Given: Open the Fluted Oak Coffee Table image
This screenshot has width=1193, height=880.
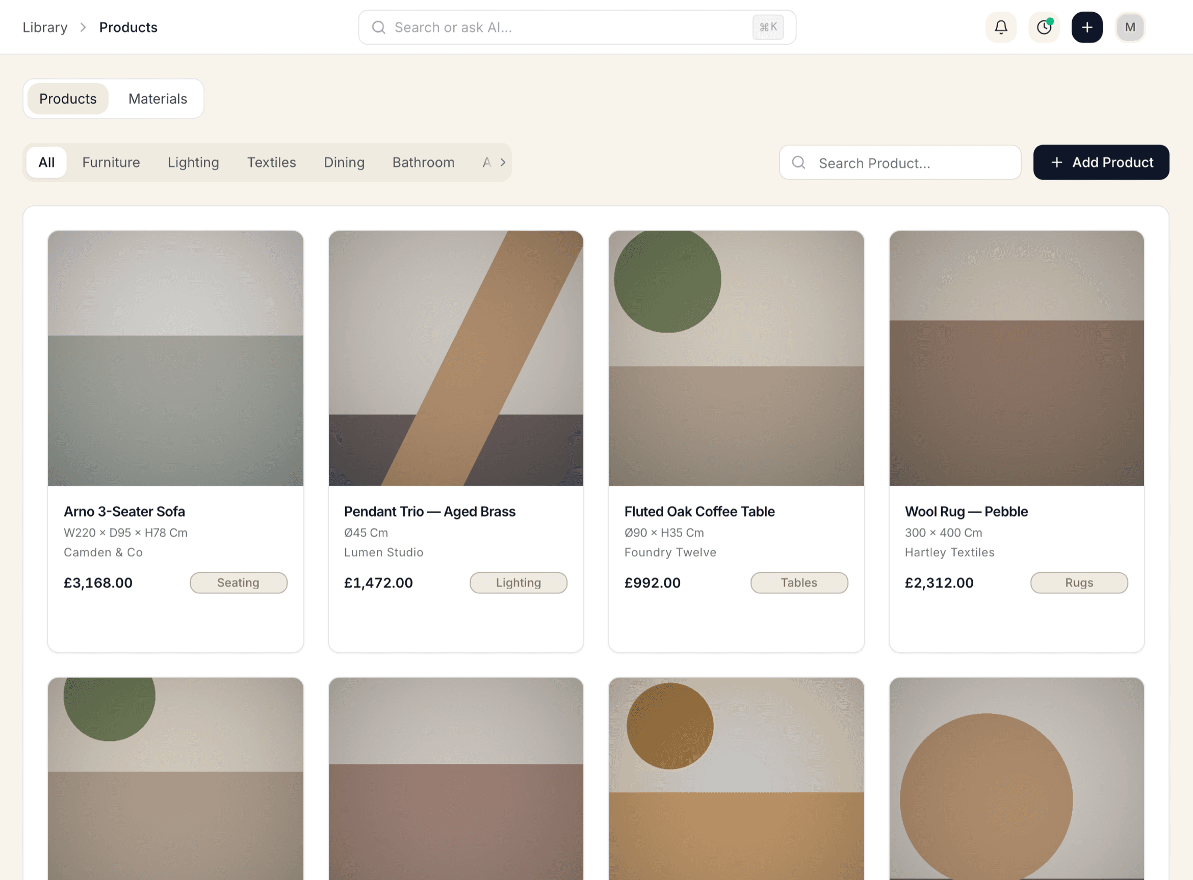Looking at the screenshot, I should coord(736,358).
